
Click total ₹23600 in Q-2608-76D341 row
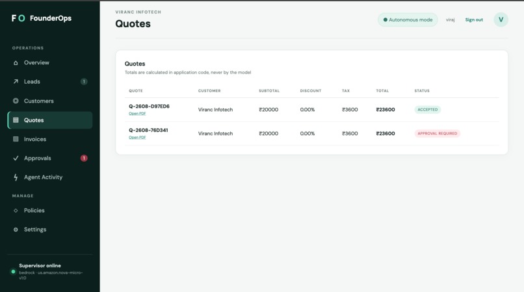[386, 134]
